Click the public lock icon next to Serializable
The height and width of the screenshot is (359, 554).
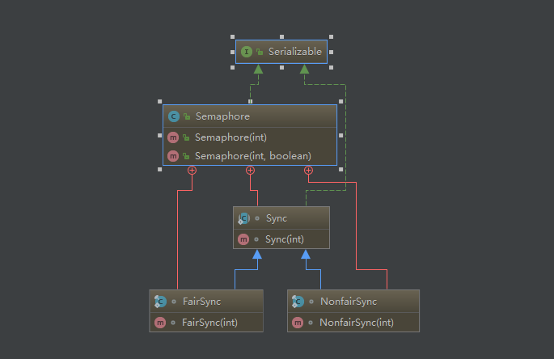coord(260,52)
